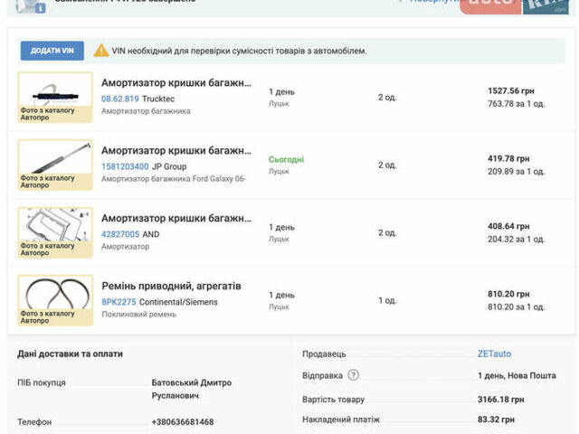
Task: Click the Сьогодні delivery label
Action: 286,159
